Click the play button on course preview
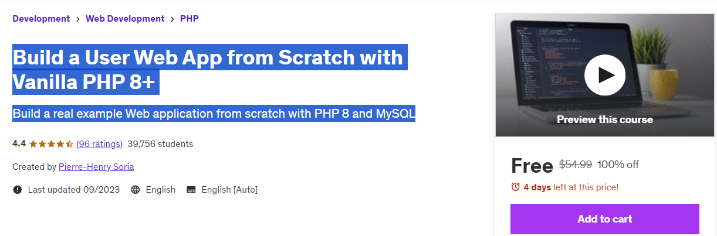Viewport: 717px width, 236px height. [x=604, y=74]
